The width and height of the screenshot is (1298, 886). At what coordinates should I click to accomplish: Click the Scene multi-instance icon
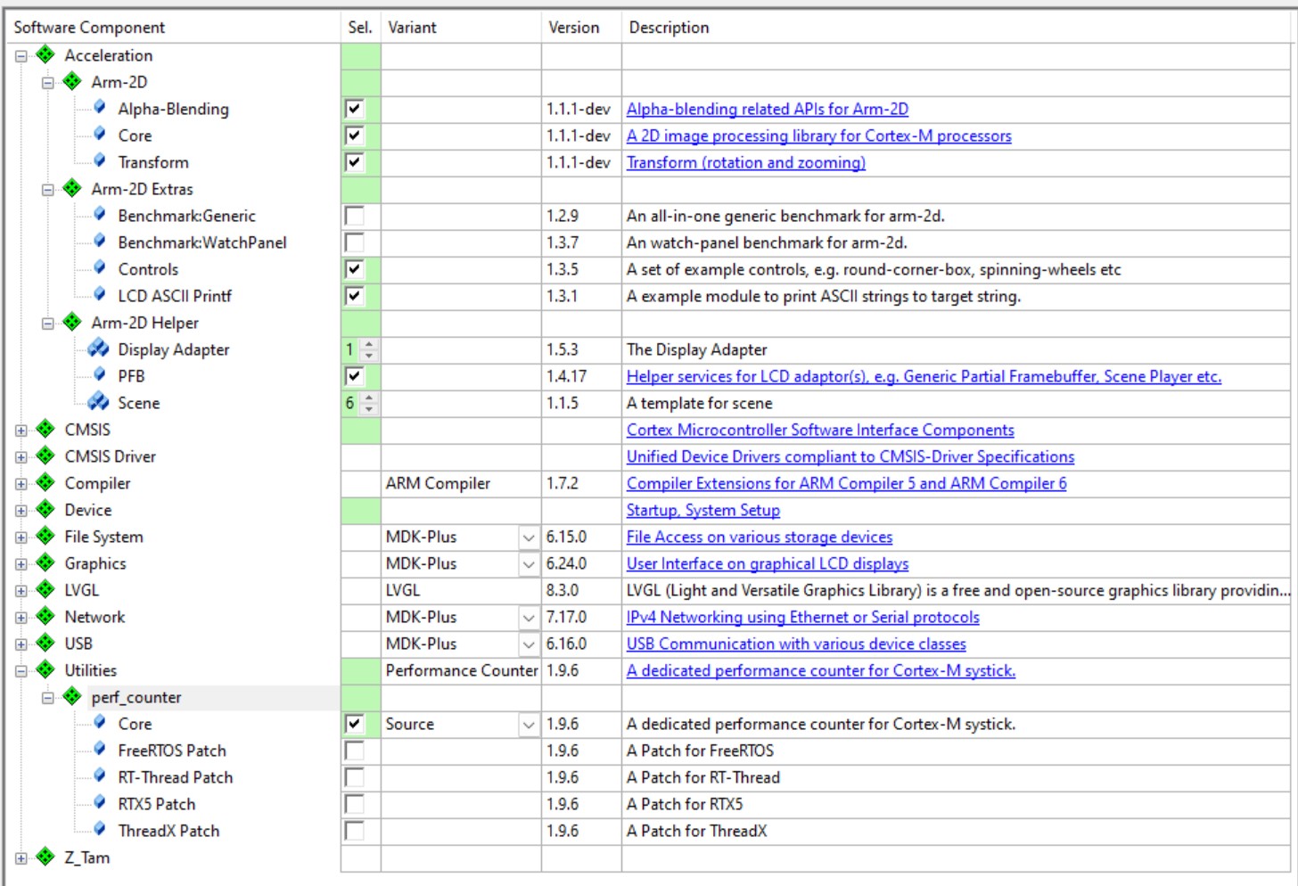tap(98, 402)
